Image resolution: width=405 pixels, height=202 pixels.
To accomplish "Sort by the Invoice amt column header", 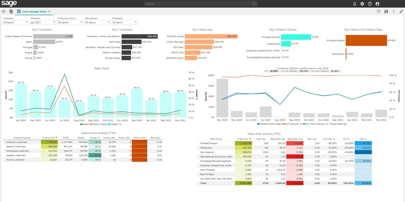I will click(48, 137).
